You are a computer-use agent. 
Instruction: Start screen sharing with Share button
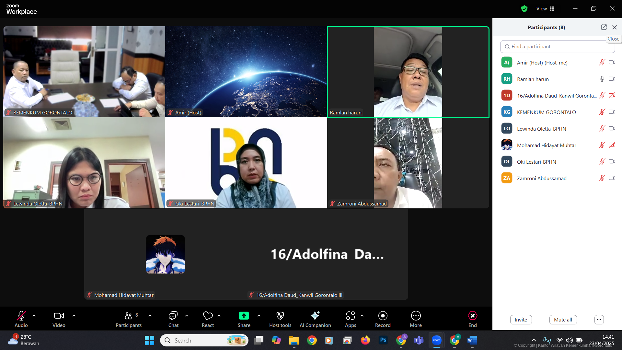244,316
